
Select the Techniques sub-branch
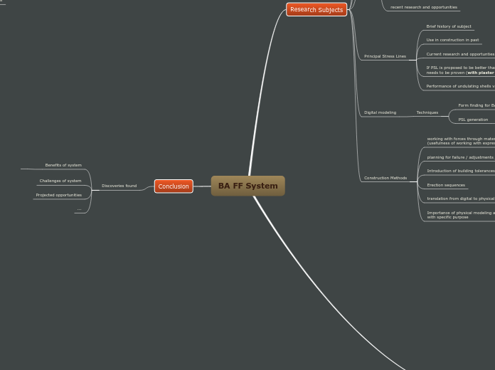pyautogui.click(x=427, y=112)
